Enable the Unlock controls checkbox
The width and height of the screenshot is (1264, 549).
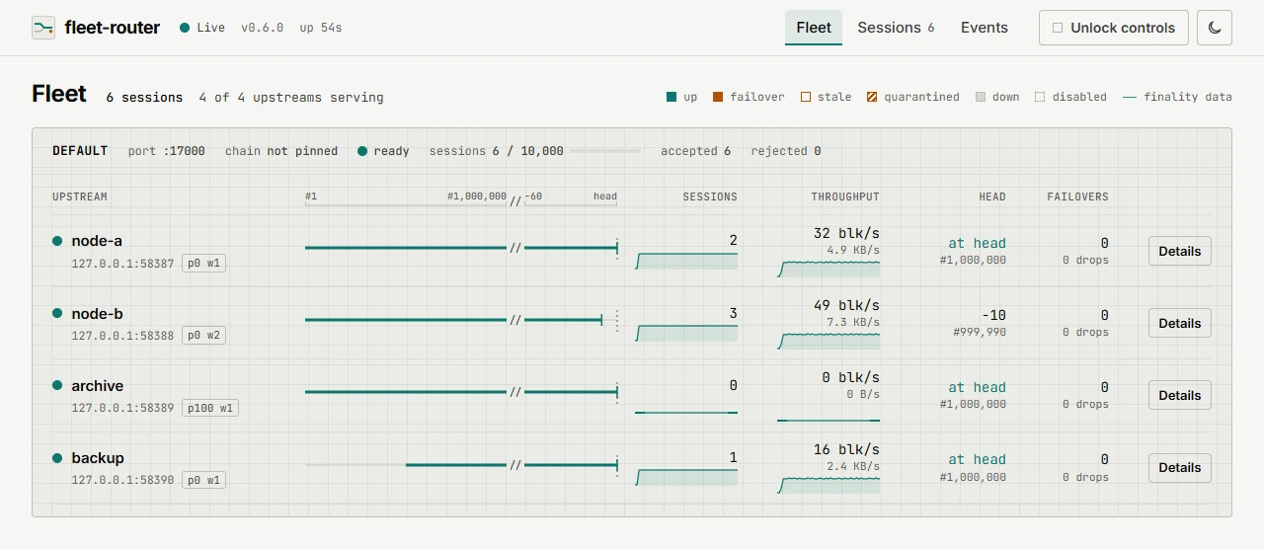[1058, 28]
